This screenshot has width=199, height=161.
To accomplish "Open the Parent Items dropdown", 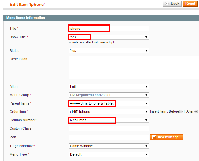I will coord(109,103).
